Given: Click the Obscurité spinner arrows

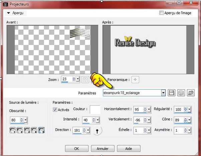Looking at the screenshot, I should click(x=22, y=120).
